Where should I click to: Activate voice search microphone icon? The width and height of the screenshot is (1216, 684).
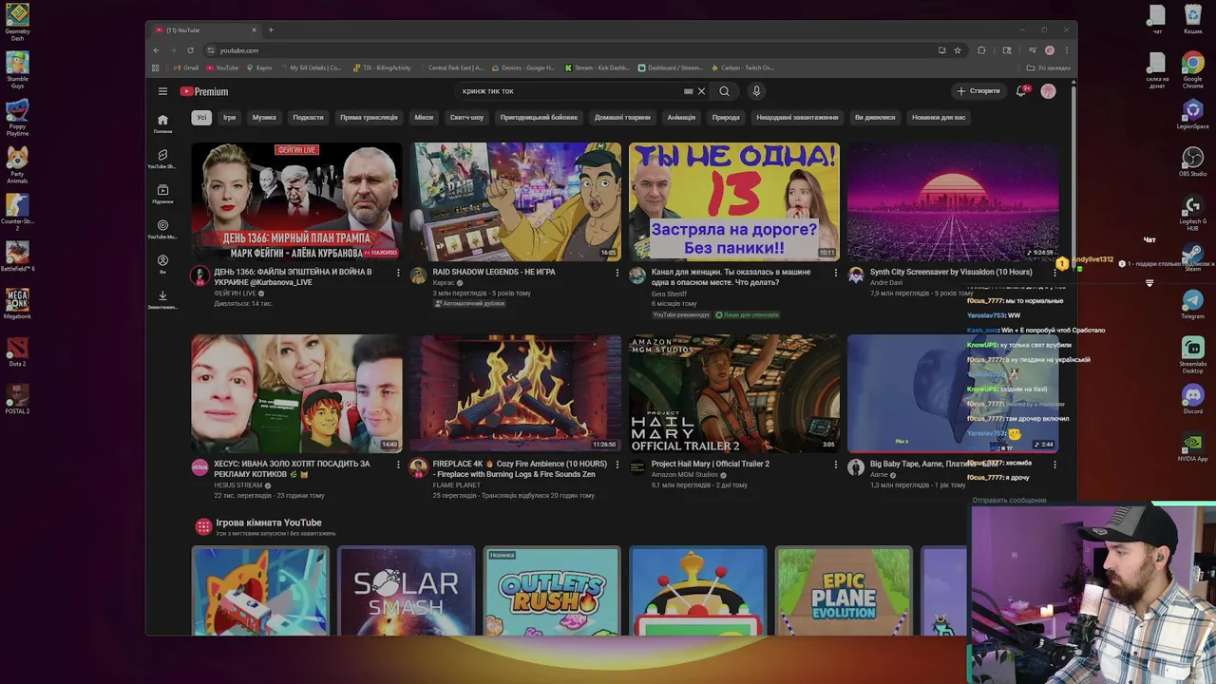(x=756, y=91)
